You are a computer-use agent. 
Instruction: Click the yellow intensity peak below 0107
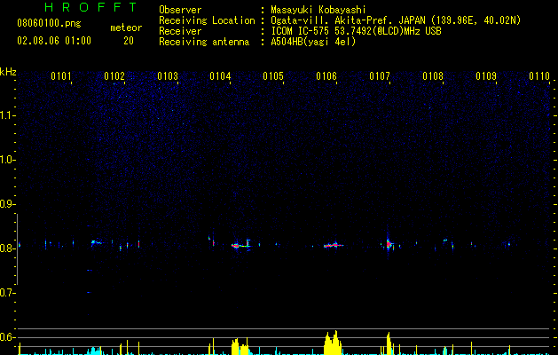(x=389, y=343)
